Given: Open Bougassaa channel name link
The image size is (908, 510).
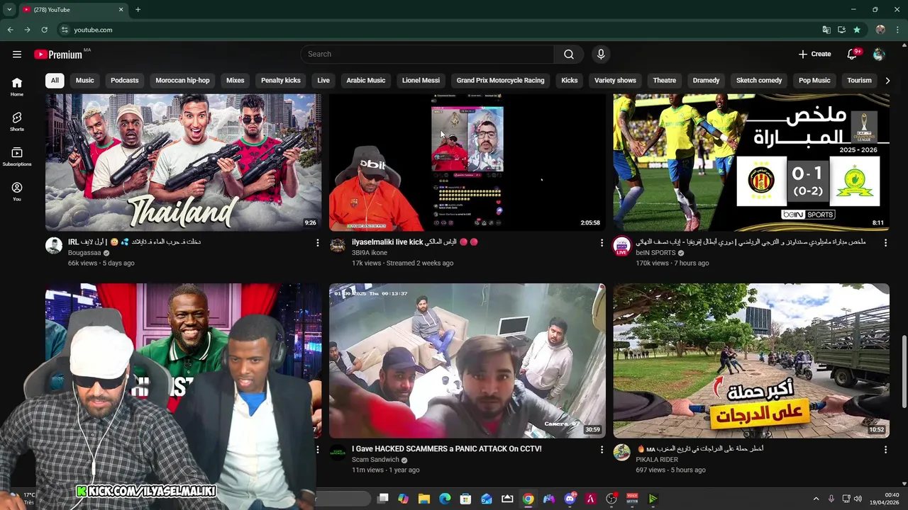Looking at the screenshot, I should tap(84, 253).
